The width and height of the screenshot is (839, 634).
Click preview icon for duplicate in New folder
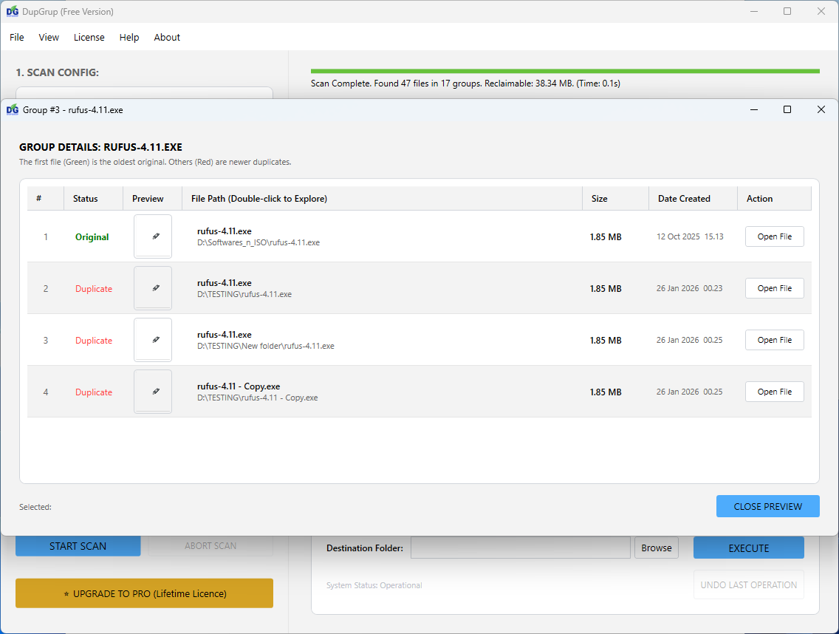pos(152,339)
